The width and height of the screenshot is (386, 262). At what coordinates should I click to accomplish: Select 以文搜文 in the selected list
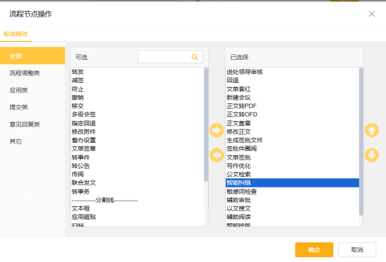click(x=292, y=208)
